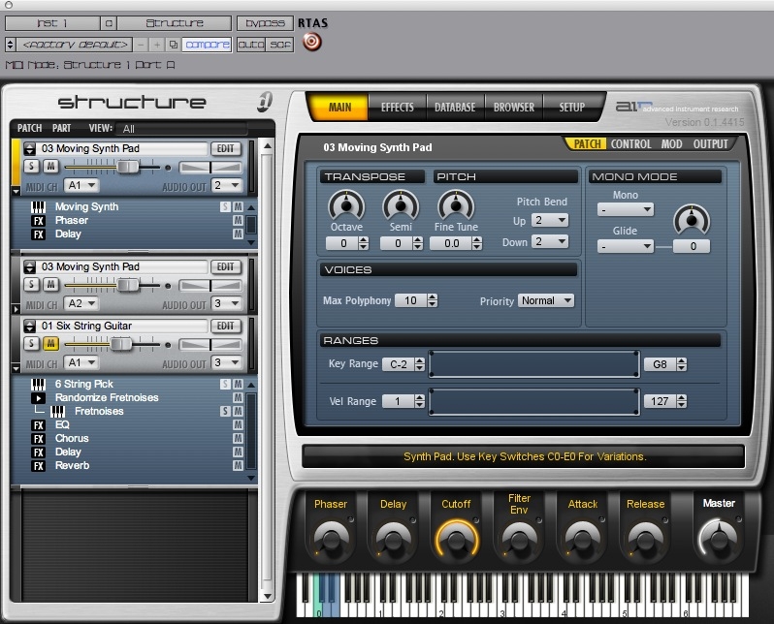Click the Octave knob
This screenshot has width=774, height=624.
[x=346, y=205]
